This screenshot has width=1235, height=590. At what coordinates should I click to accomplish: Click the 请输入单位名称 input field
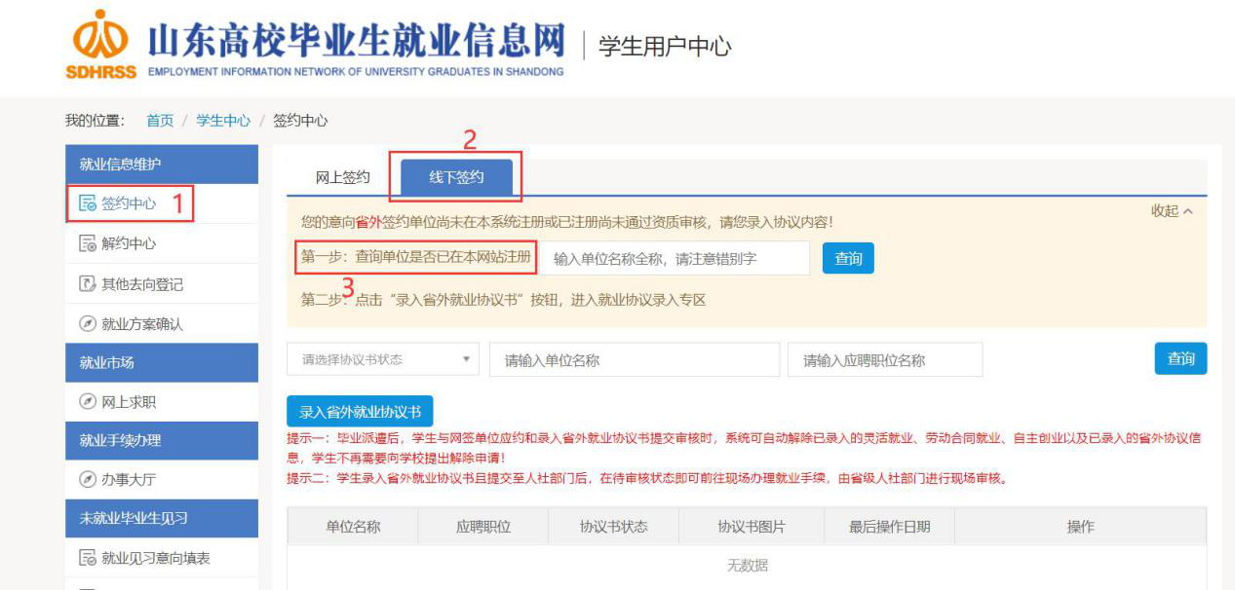pyautogui.click(x=634, y=360)
